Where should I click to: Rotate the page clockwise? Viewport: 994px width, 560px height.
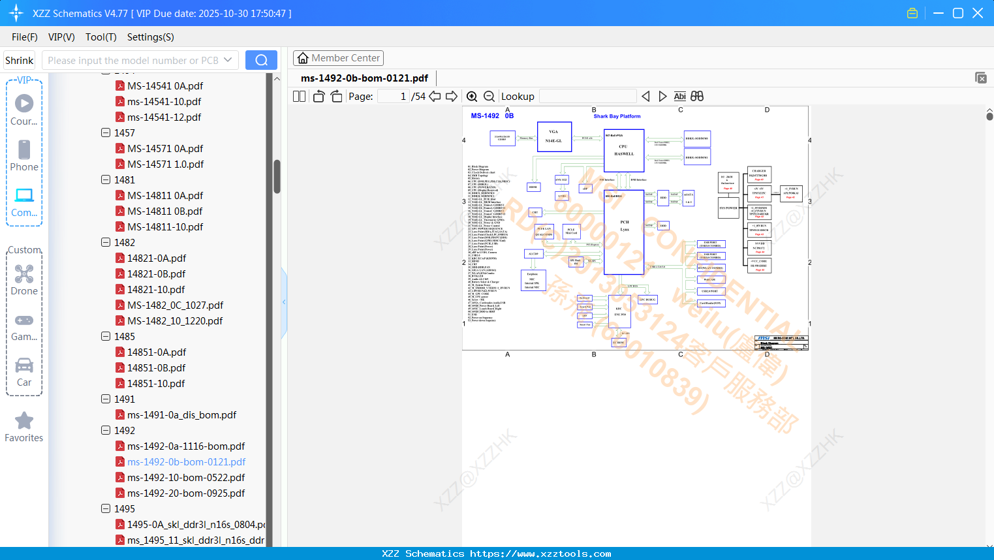[x=336, y=96]
